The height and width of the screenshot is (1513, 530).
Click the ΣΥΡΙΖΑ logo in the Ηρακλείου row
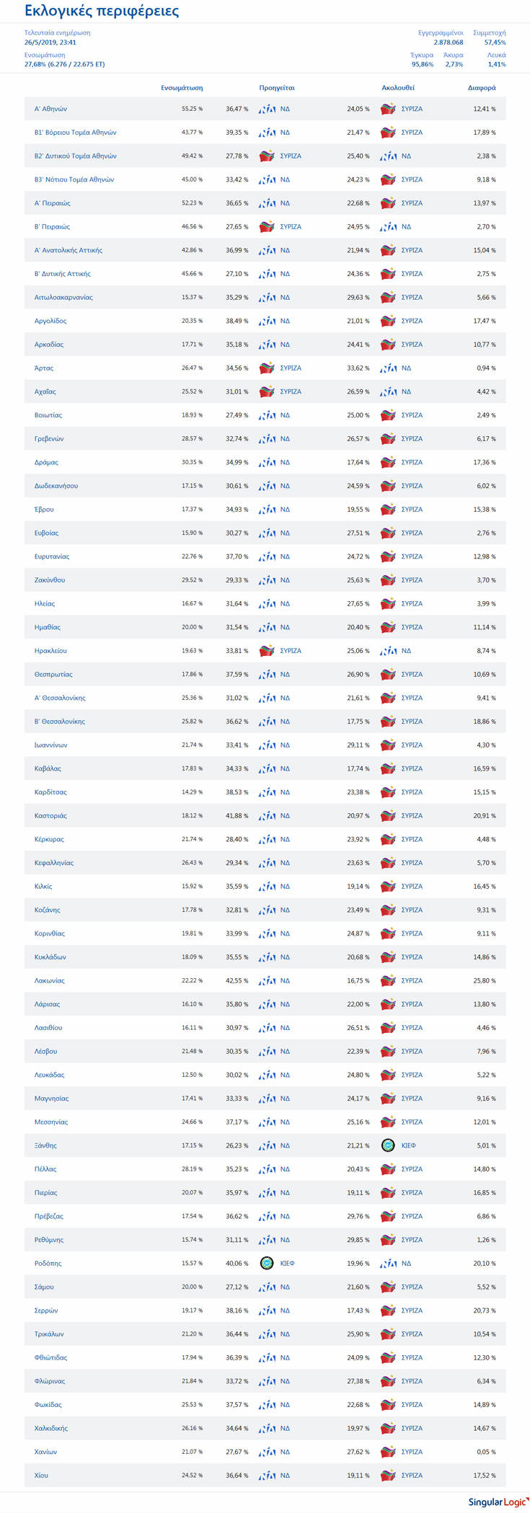[x=267, y=651]
